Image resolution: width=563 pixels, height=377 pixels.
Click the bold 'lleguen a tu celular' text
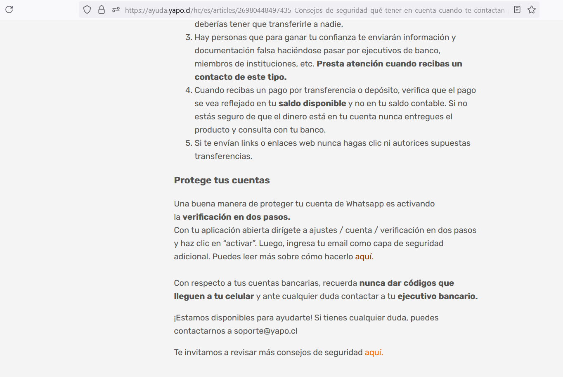coord(214,296)
